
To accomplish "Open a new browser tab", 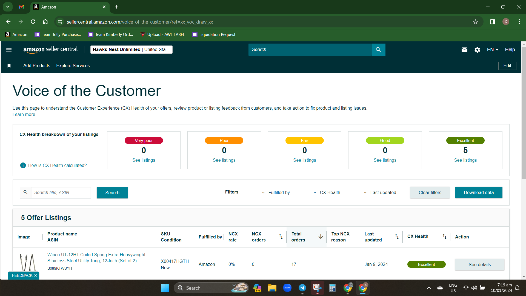I will pos(116,7).
